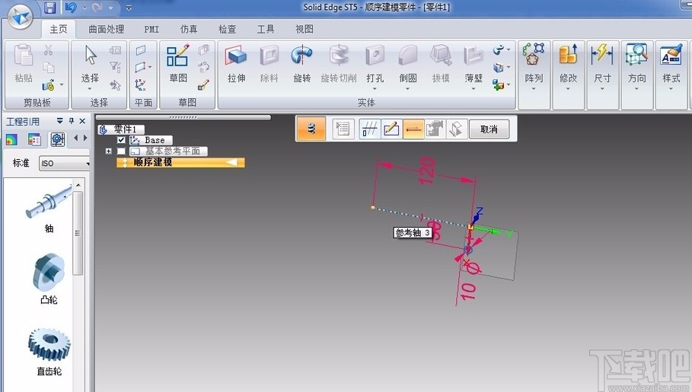The image size is (692, 392).
Task: Click the parallel plane step icon
Action: (x=369, y=129)
